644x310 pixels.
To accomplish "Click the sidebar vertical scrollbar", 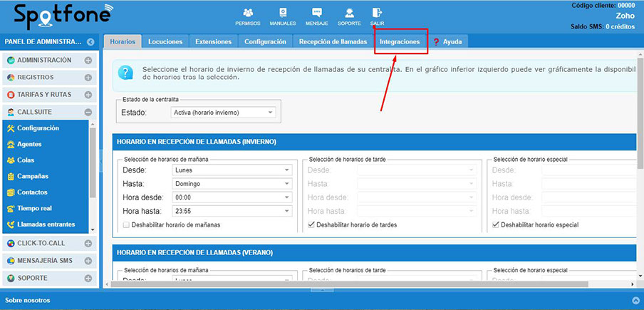I will tap(93, 164).
